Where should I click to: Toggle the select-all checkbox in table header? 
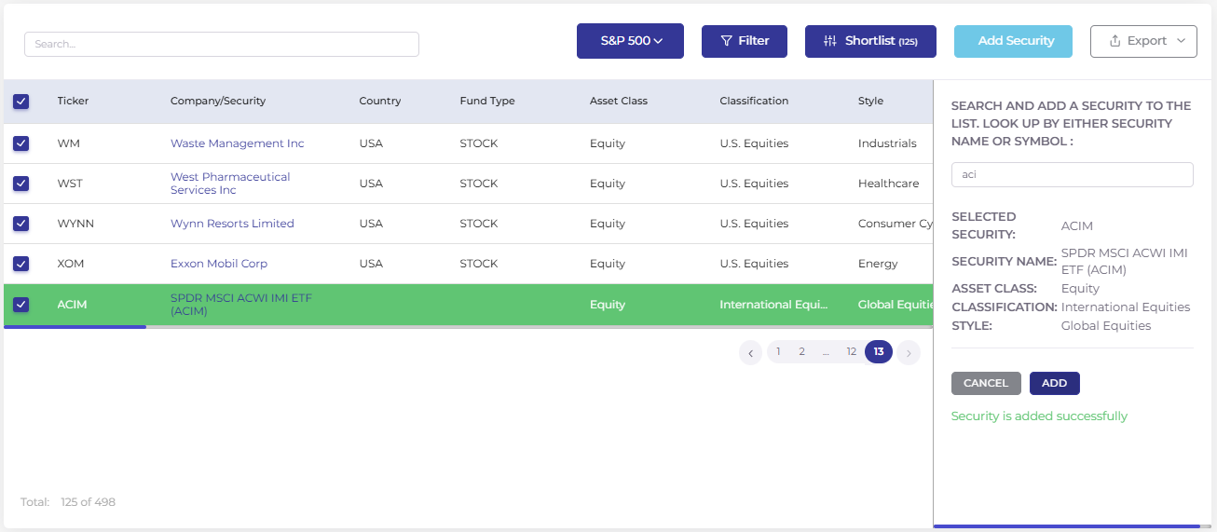(x=21, y=101)
